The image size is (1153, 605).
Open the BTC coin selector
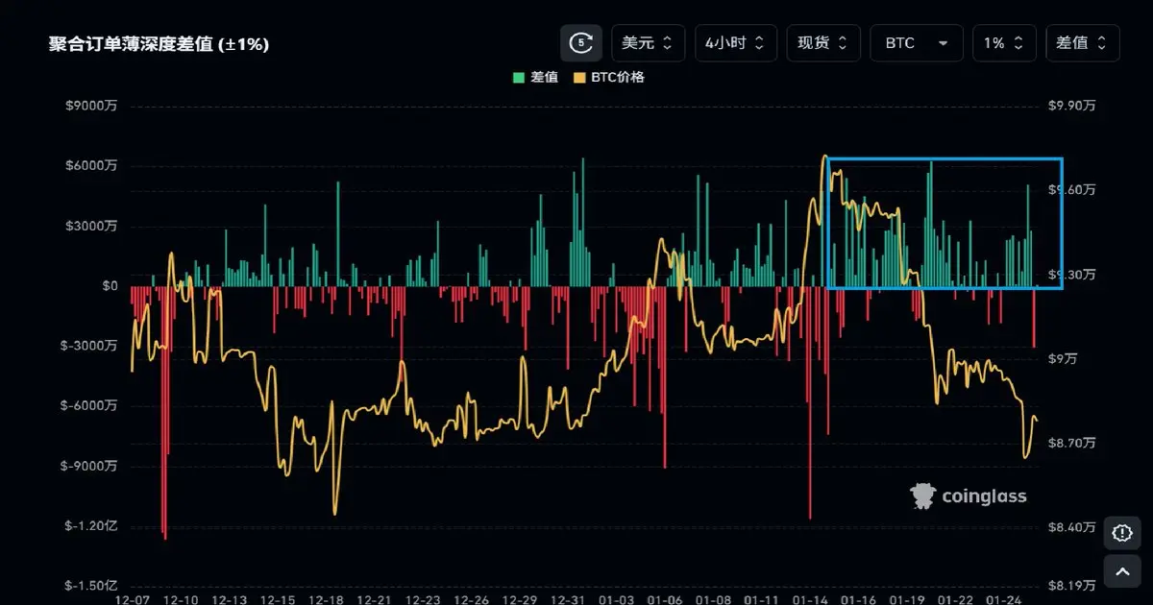pyautogui.click(x=917, y=43)
